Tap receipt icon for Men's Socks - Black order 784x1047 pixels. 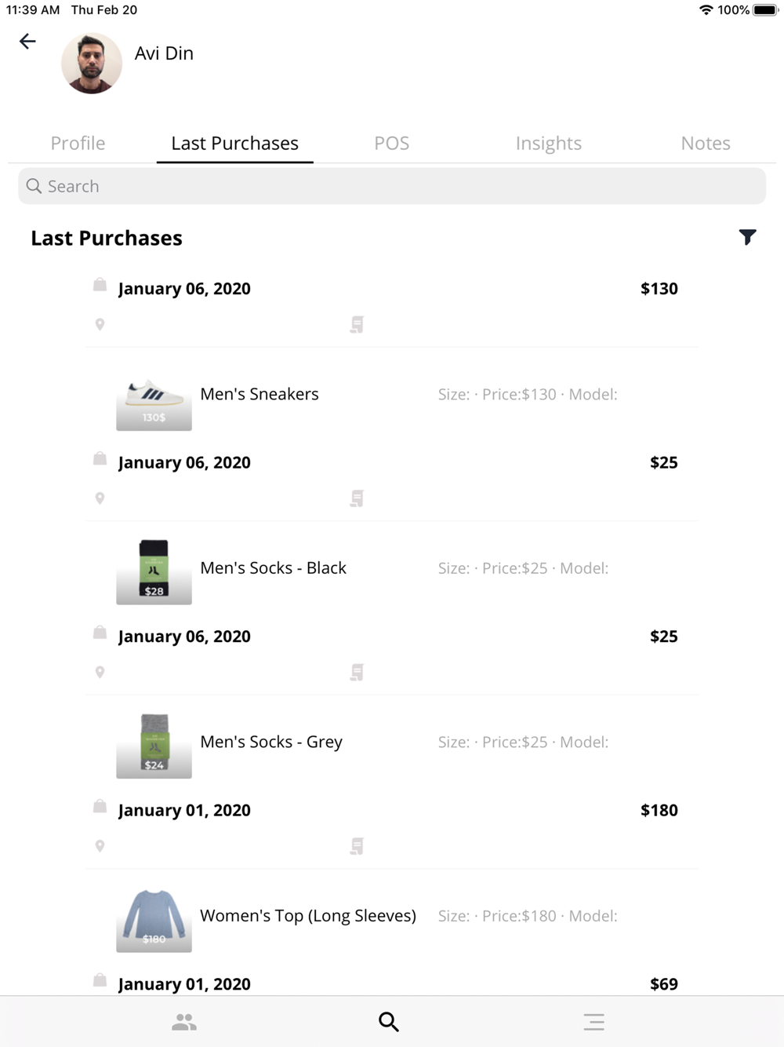tap(357, 498)
